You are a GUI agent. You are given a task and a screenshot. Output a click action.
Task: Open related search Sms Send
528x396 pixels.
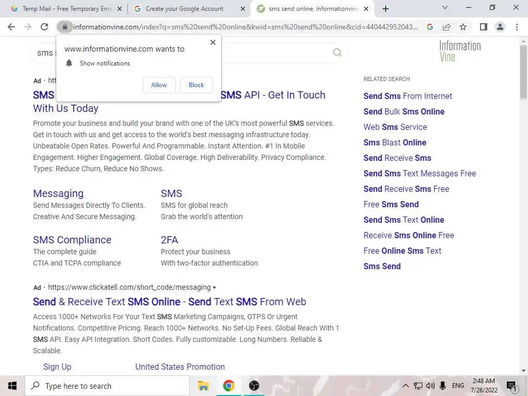tap(382, 267)
